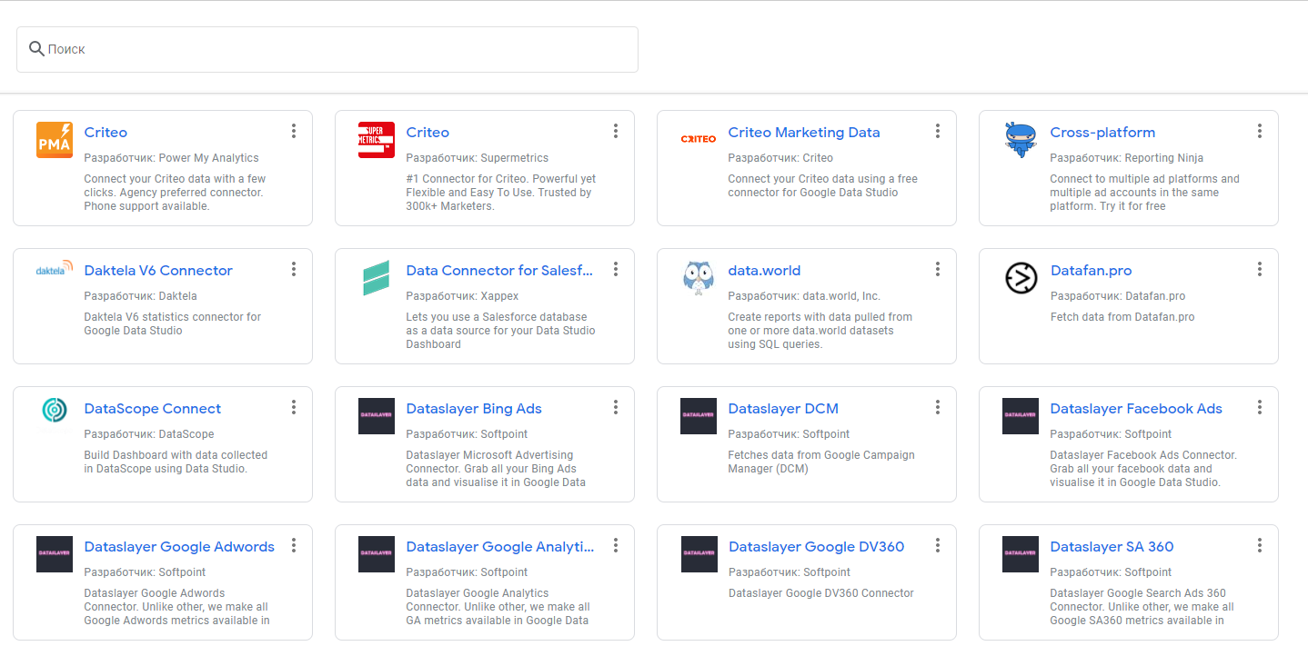
Task: Expand options menu for Dataslayer Bing Ads
Action: coord(616,408)
